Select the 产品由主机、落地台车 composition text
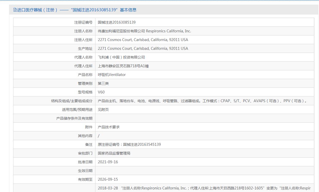 pos(203,101)
